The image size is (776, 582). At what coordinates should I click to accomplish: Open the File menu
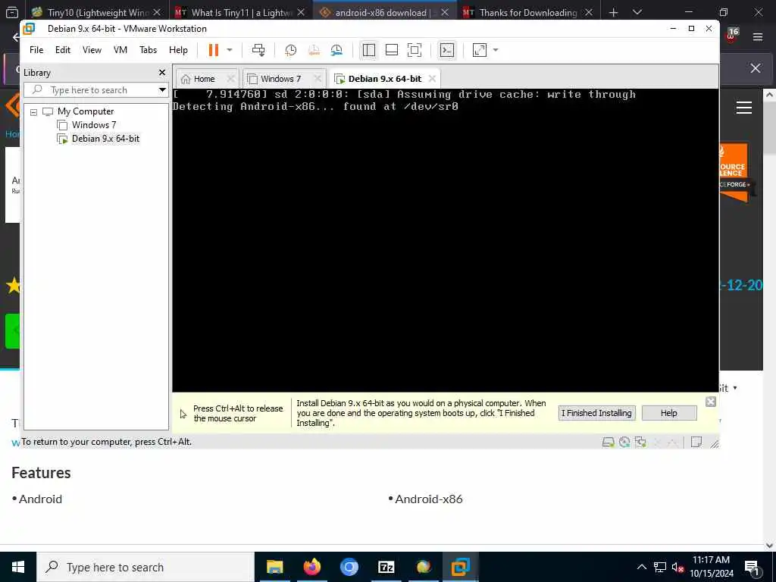[36, 50]
